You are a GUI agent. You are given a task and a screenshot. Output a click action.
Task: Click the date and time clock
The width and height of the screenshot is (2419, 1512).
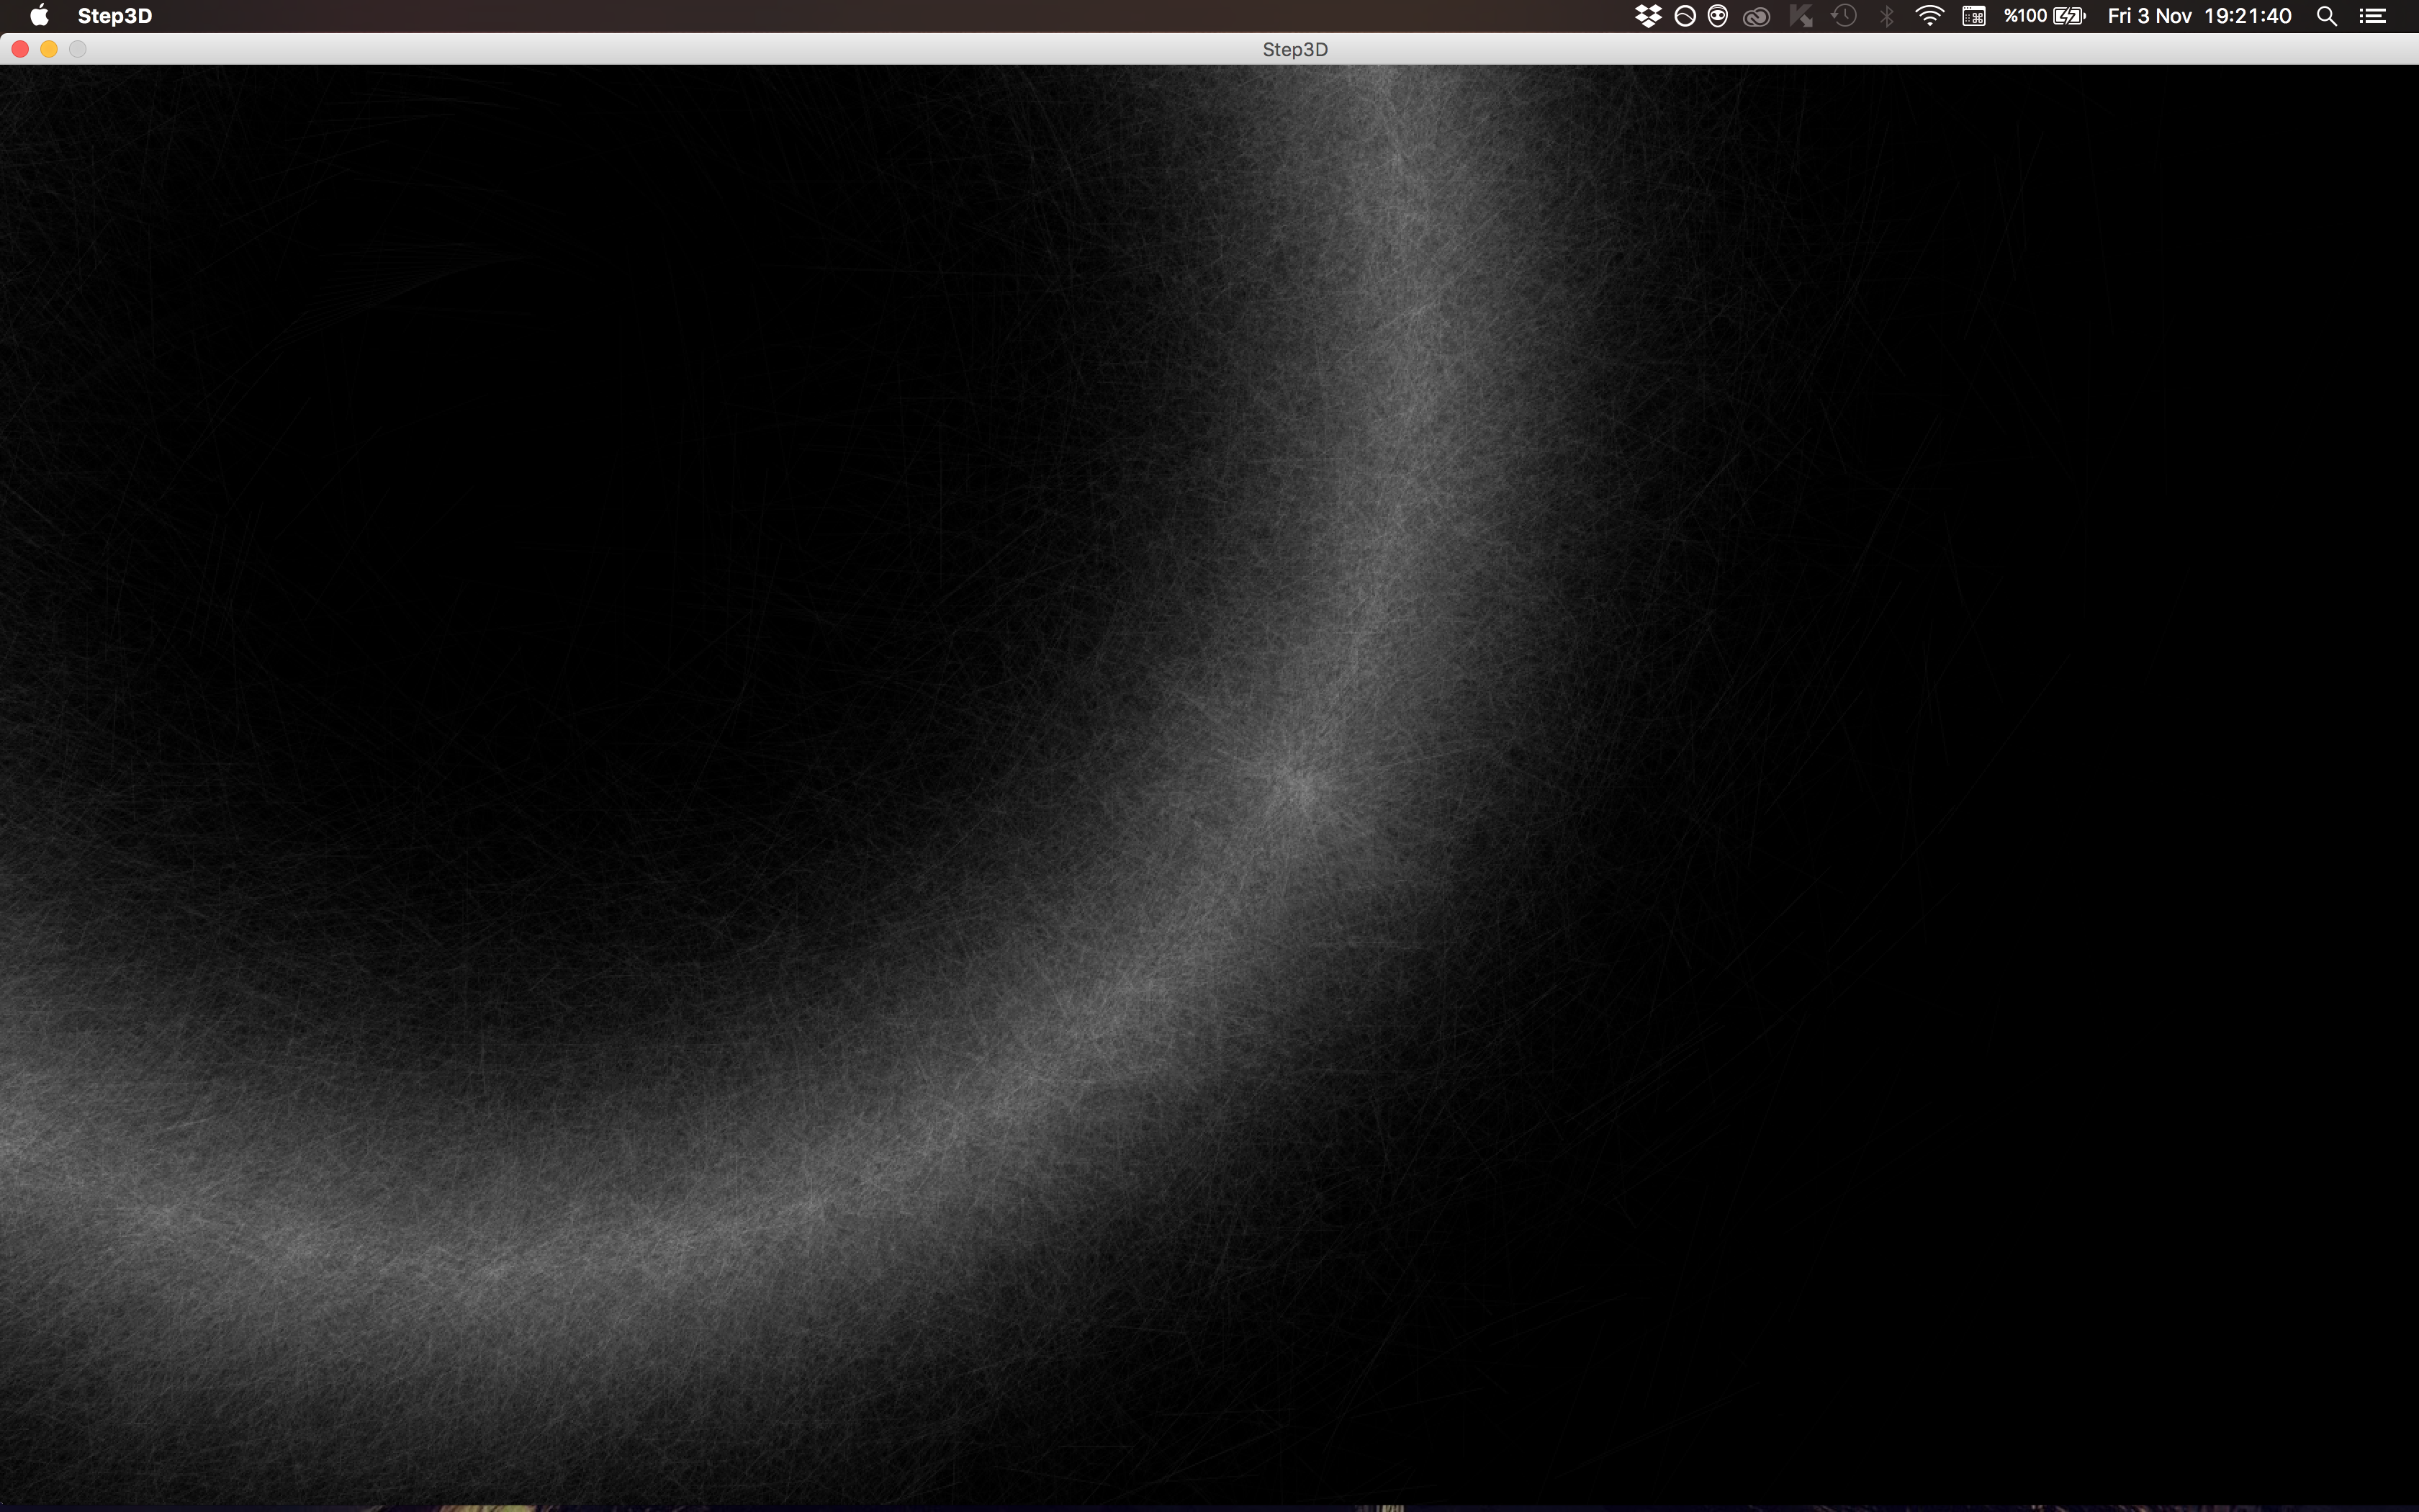tap(2199, 16)
